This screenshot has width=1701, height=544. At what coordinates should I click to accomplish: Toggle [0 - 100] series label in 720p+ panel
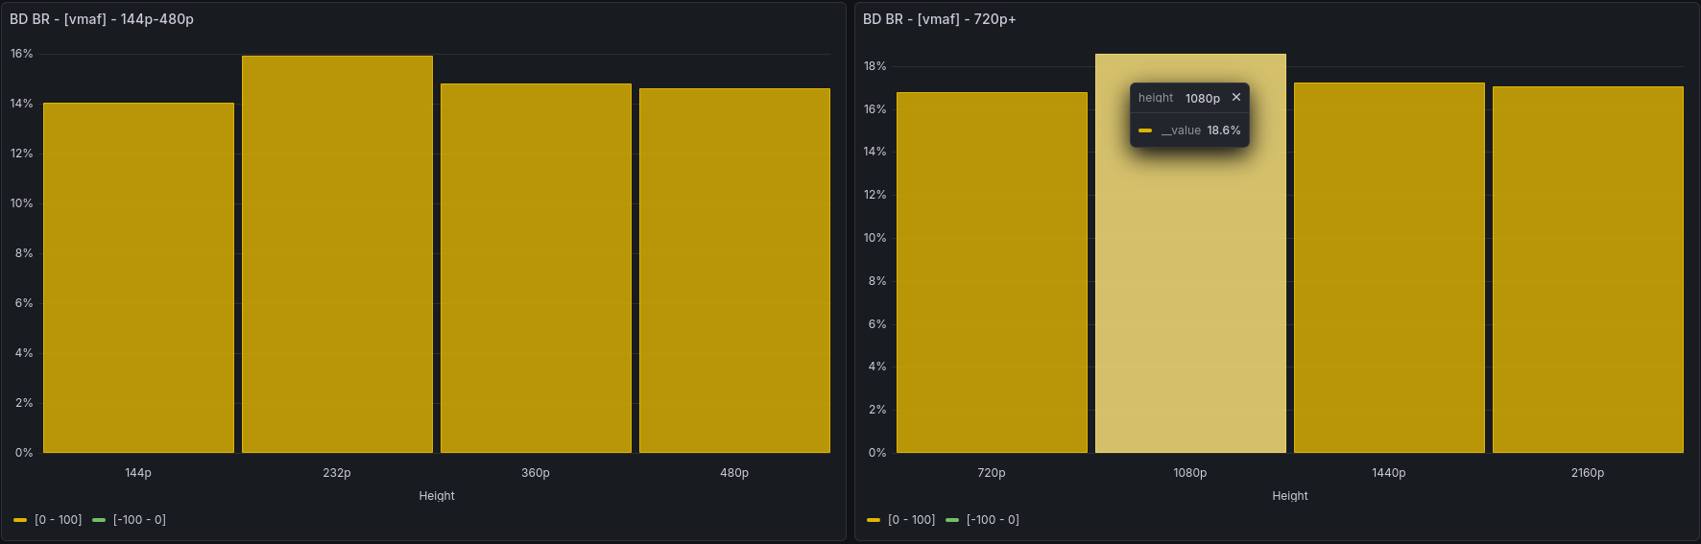(912, 520)
